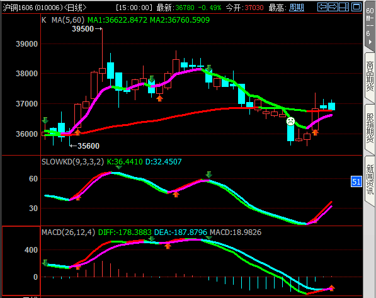Click green sell arrow at the far-left first candle

[45, 120]
